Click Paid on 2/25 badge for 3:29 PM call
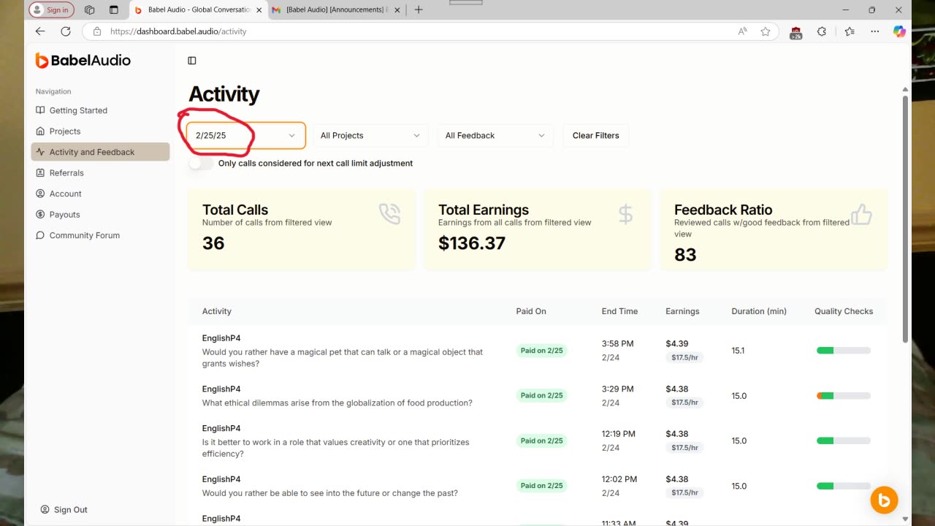The image size is (935, 526). (541, 395)
